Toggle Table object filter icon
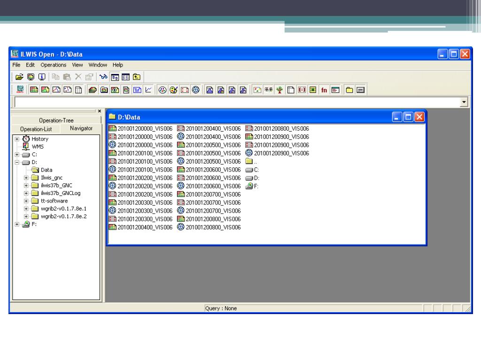Viewport: 481px width, 360px height. tap(78, 90)
